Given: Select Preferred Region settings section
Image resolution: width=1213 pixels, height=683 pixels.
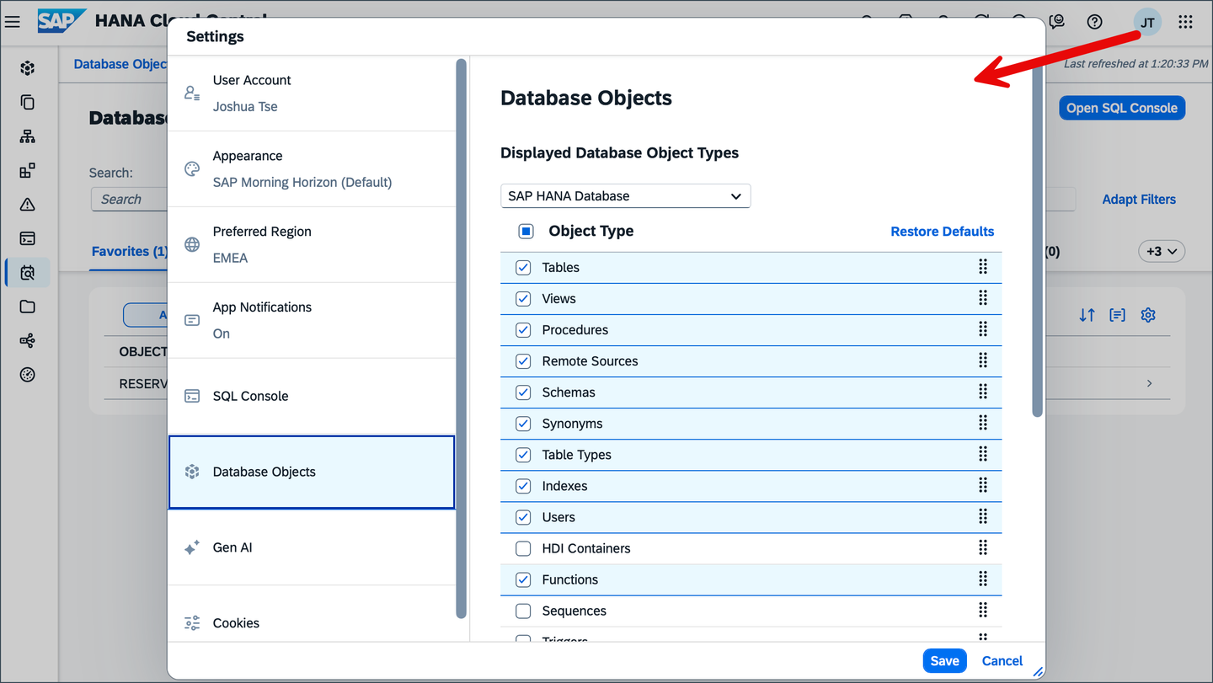Looking at the screenshot, I should pyautogui.click(x=312, y=245).
